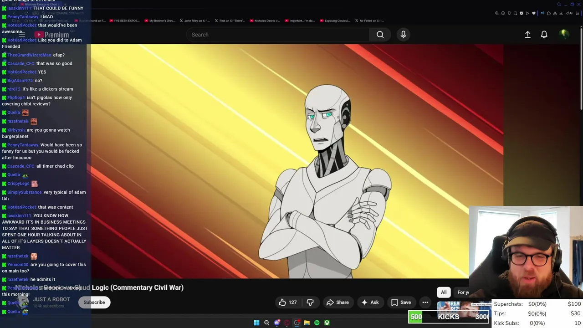Switch to John Riley on X tab

point(195,20)
